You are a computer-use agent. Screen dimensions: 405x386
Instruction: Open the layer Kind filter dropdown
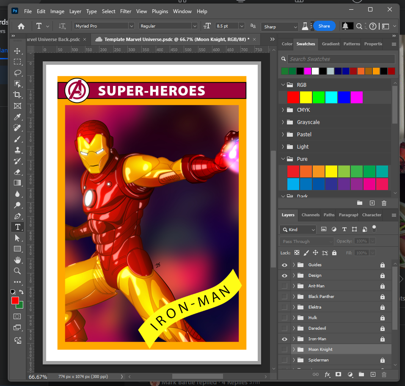tap(298, 230)
